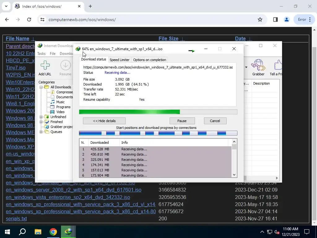Click connection 3 row showing 325.091 MB

click(x=155, y=160)
